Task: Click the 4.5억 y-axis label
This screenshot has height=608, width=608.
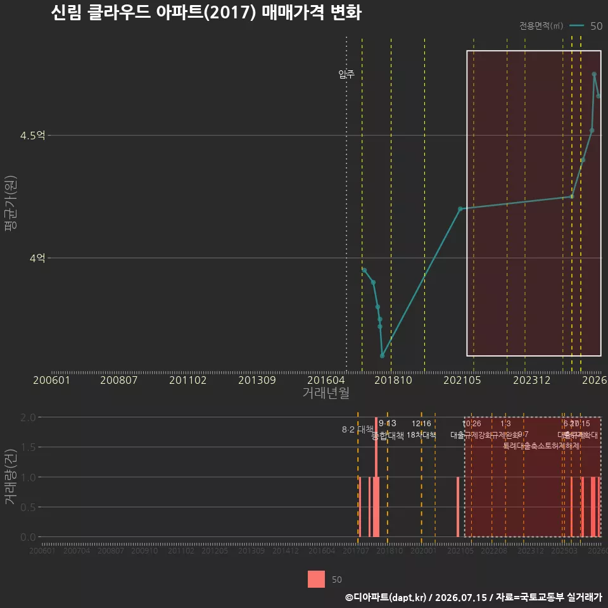Action: pos(32,136)
